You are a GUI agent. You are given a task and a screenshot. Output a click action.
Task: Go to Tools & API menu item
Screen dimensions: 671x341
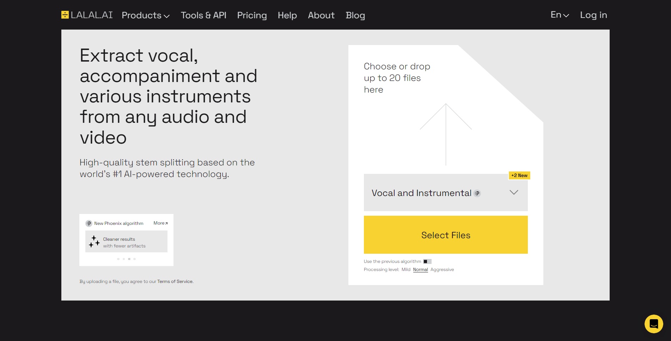pos(203,15)
